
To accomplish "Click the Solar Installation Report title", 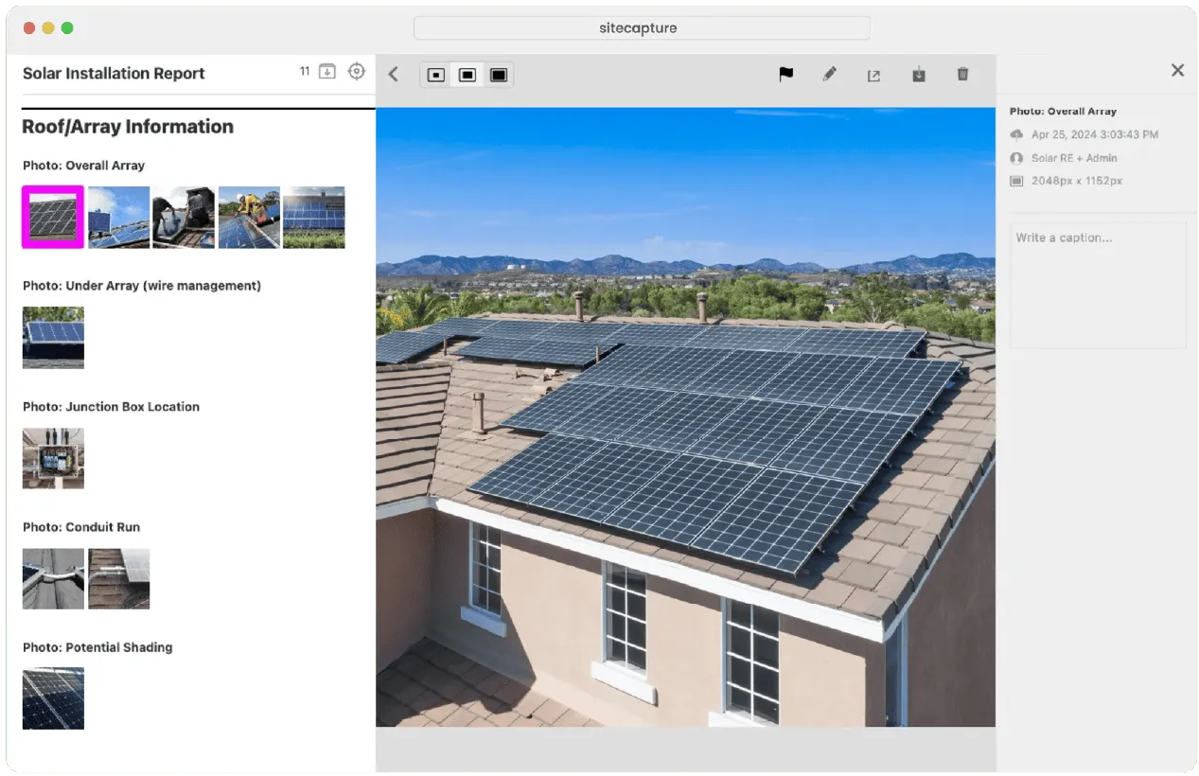I will (114, 73).
